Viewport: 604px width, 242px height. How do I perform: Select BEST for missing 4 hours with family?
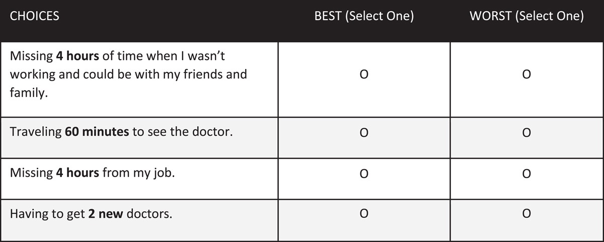364,75
